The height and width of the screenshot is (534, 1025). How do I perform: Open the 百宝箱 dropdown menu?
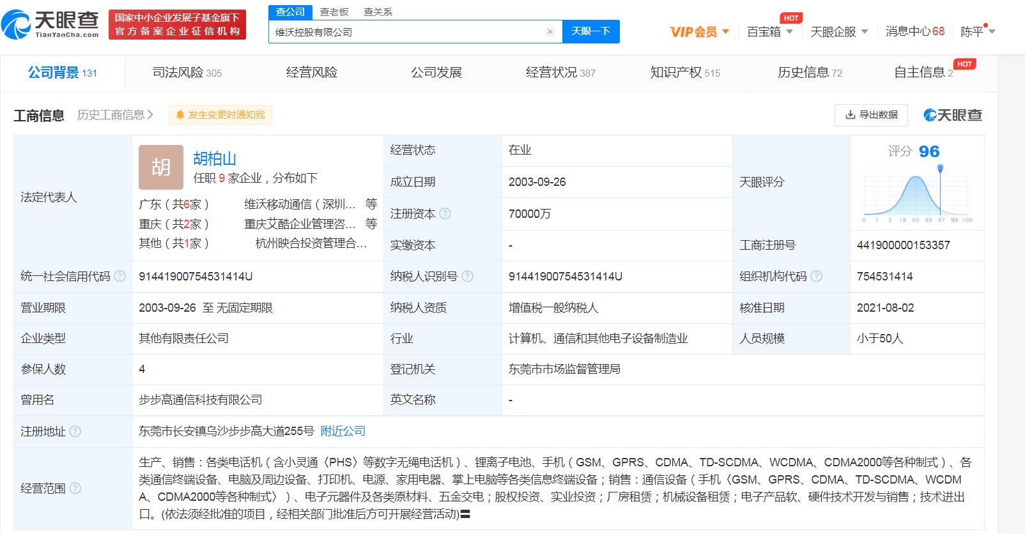tap(769, 31)
